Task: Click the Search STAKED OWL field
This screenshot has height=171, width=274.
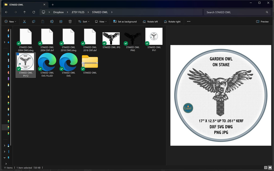Action: (237, 12)
